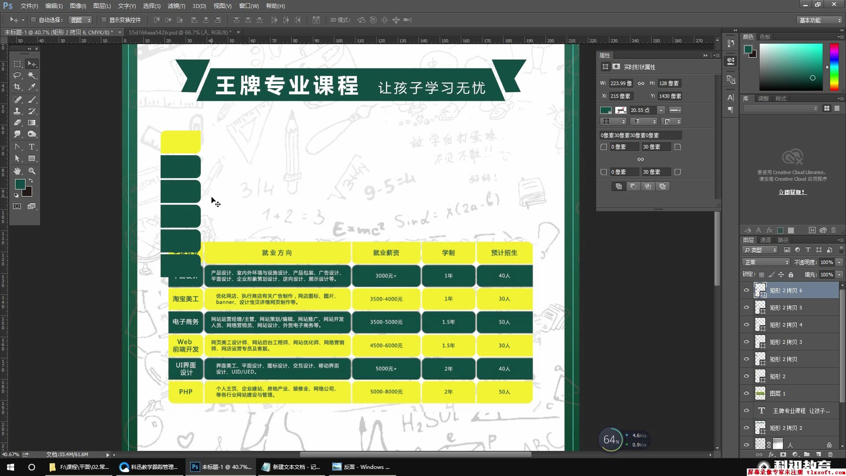Select the Smudge tool
Viewport: 846px width, 476px height.
[17, 134]
